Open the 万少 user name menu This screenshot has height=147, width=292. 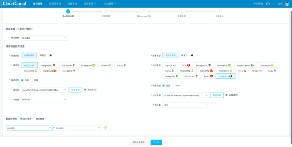click(280, 4)
